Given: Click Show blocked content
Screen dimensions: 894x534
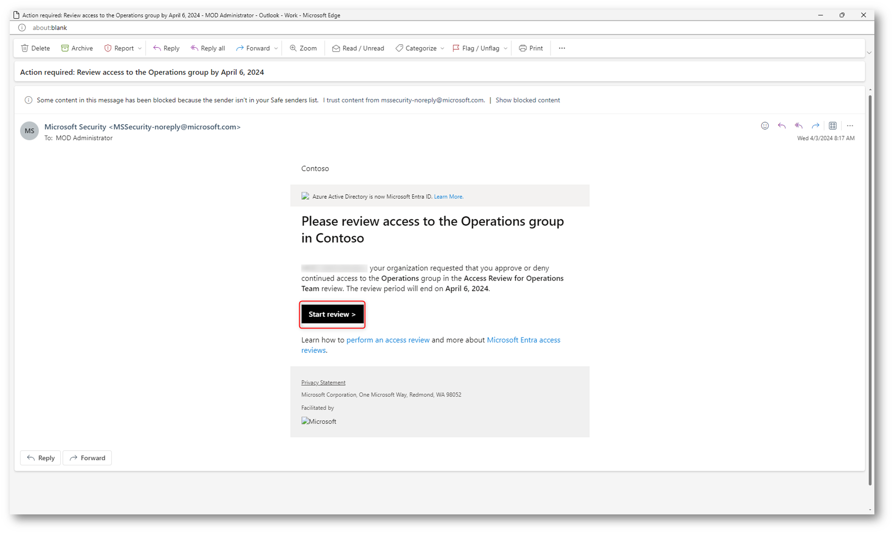Looking at the screenshot, I should click(528, 100).
